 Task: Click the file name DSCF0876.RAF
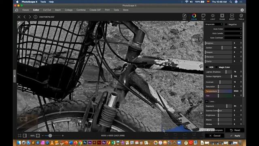(x=47, y=17)
